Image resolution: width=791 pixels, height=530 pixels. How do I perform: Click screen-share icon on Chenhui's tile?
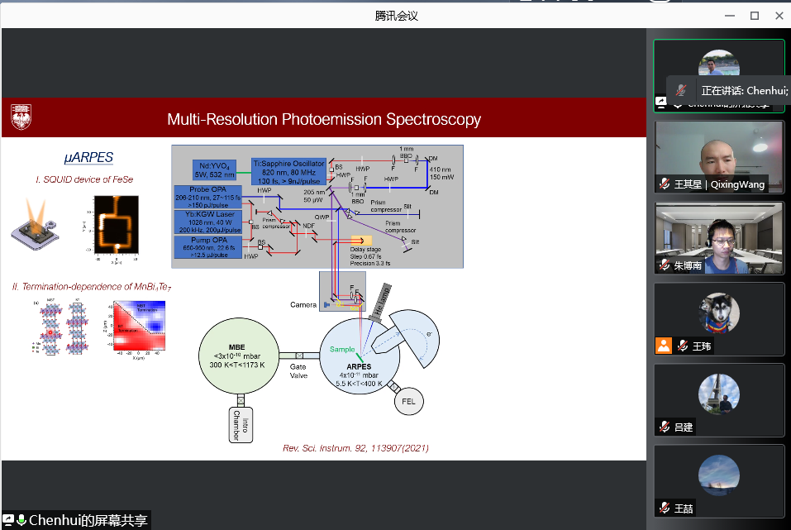click(661, 103)
